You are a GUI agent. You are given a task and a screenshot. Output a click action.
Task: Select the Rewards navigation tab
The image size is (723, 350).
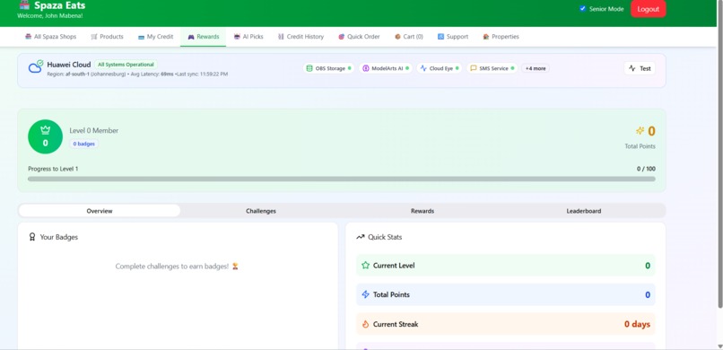click(x=204, y=37)
